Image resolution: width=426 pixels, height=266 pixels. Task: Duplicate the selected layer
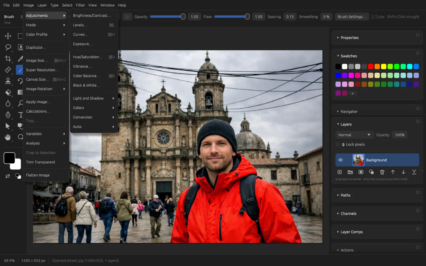point(371,172)
